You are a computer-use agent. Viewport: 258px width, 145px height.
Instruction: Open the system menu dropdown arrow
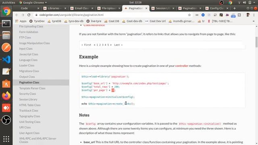pyautogui.click(x=254, y=2)
